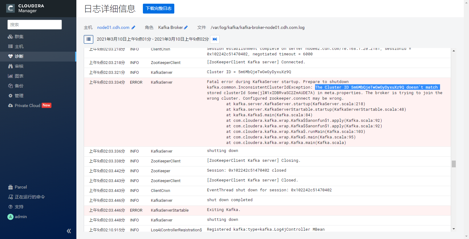Viewport: 469px width, 239px height.
Task: Click 下载完整日志 button
Action: point(159,9)
